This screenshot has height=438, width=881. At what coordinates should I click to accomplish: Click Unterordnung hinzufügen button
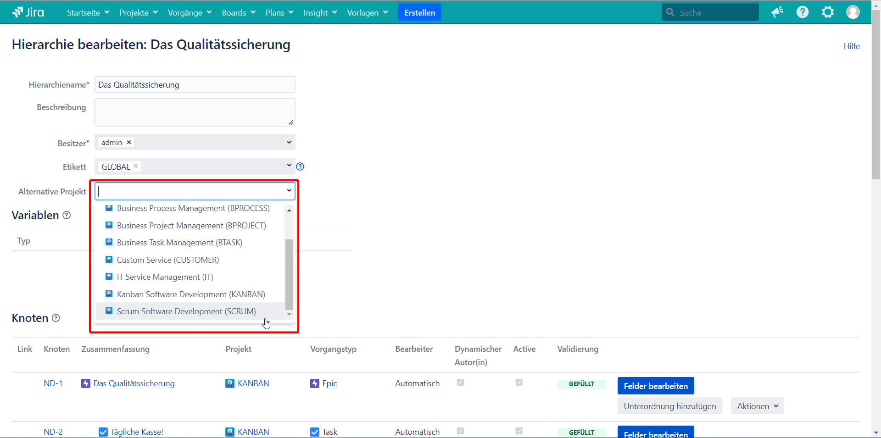coord(669,406)
